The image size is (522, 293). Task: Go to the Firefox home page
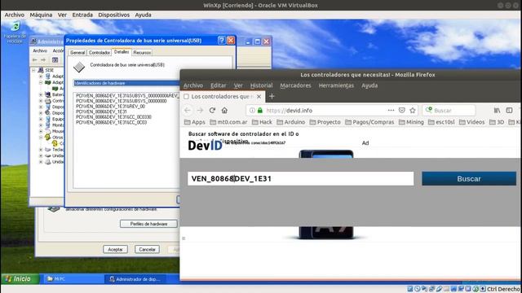[x=224, y=111]
